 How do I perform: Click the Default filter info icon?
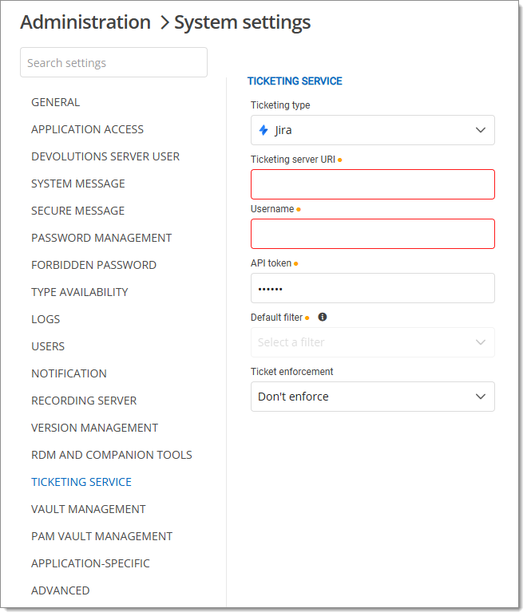[x=323, y=317]
